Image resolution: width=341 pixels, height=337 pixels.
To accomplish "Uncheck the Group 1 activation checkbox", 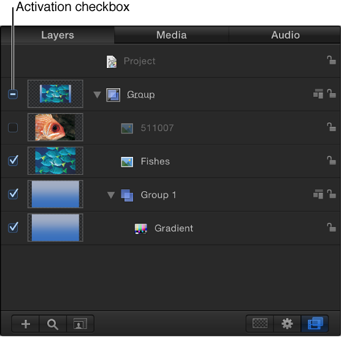I will 13,194.
